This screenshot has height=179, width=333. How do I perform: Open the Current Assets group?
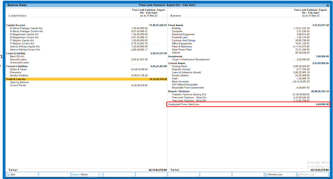click(x=177, y=63)
